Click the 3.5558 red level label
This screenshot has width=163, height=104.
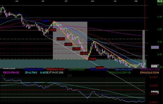[53, 30]
